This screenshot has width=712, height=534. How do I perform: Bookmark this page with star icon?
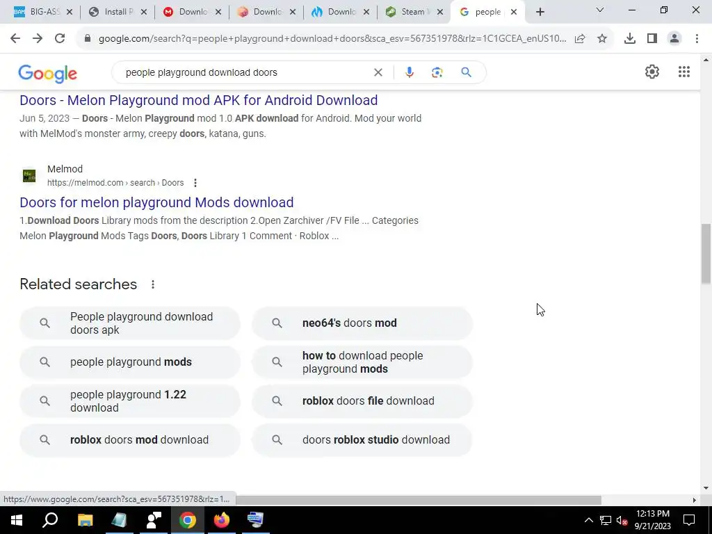602,39
